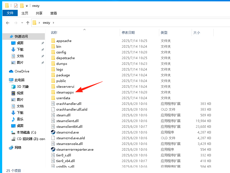Select the logs folder icon
The height and width of the screenshot is (173, 230).
click(53, 69)
